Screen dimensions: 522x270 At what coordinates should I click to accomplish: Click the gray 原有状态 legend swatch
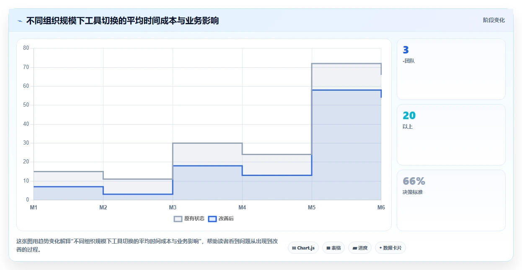[x=178, y=219]
